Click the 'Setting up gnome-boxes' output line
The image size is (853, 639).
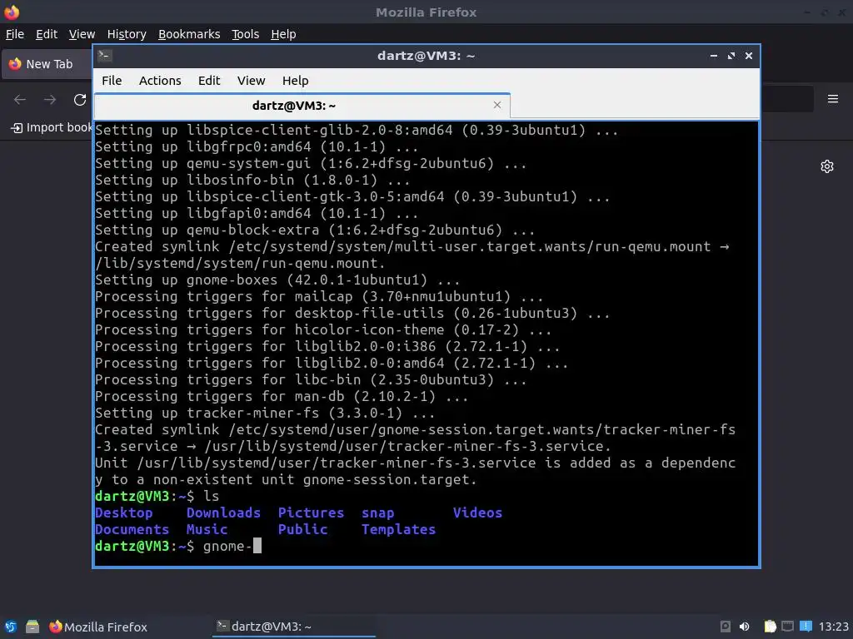click(277, 280)
